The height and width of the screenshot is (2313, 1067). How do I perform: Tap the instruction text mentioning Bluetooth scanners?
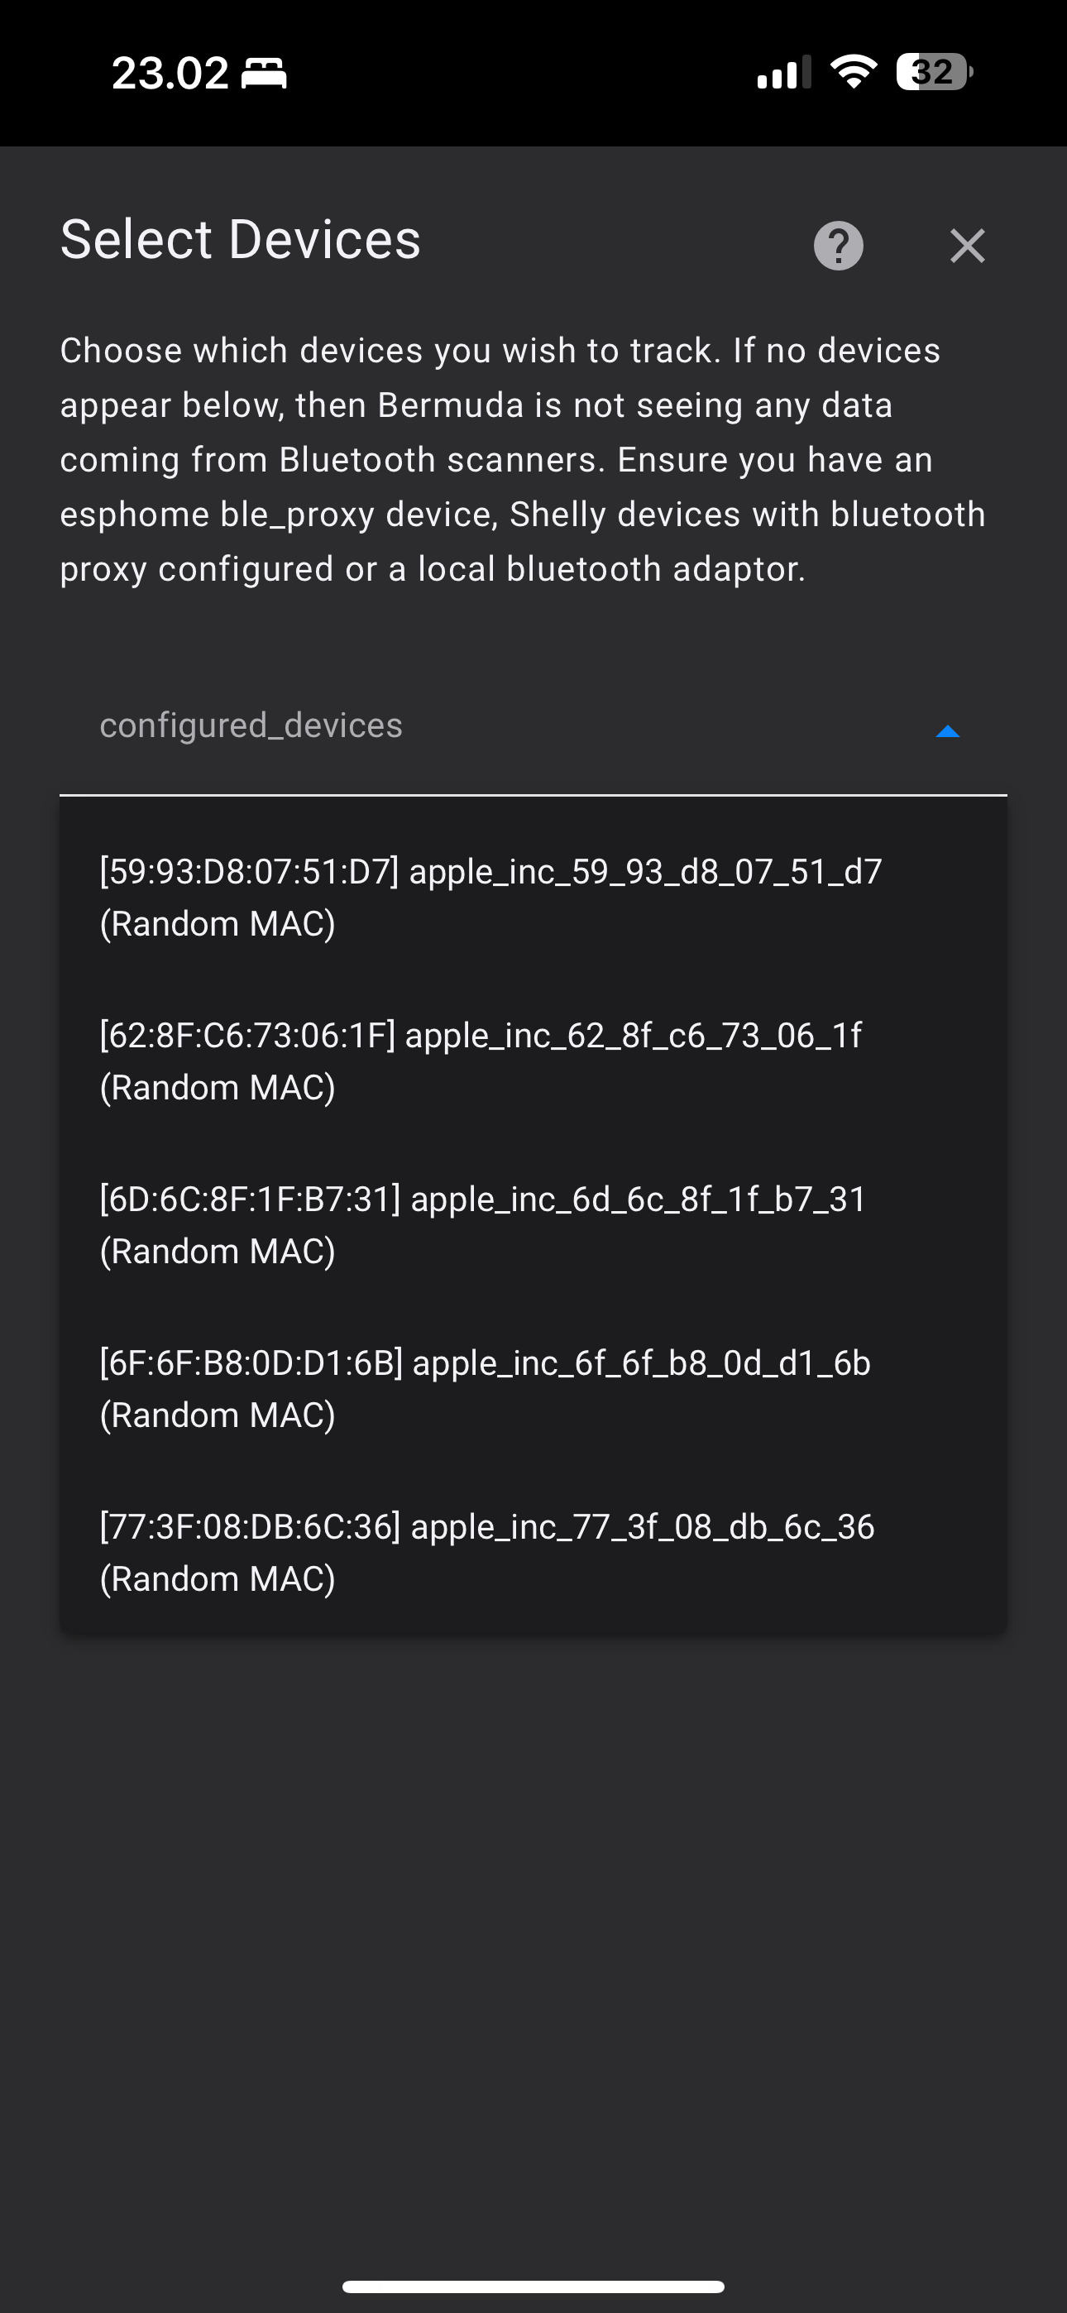521,458
